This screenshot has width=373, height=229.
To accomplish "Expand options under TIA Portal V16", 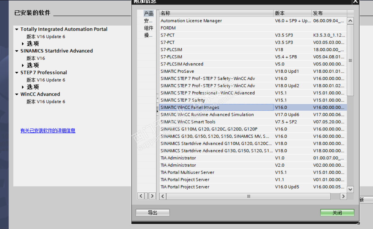I will coord(23,44).
